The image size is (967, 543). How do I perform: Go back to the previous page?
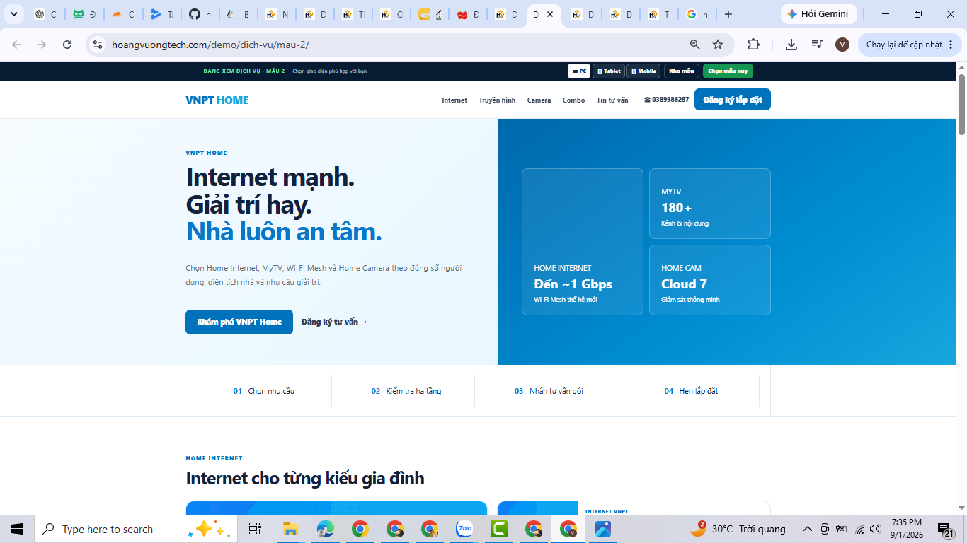16,45
